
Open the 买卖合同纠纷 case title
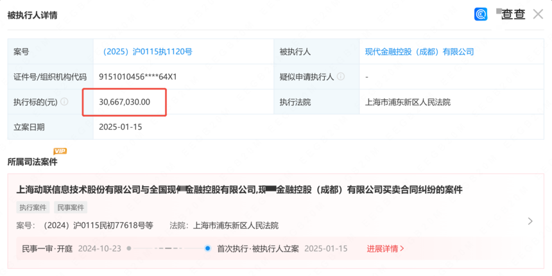click(x=239, y=190)
